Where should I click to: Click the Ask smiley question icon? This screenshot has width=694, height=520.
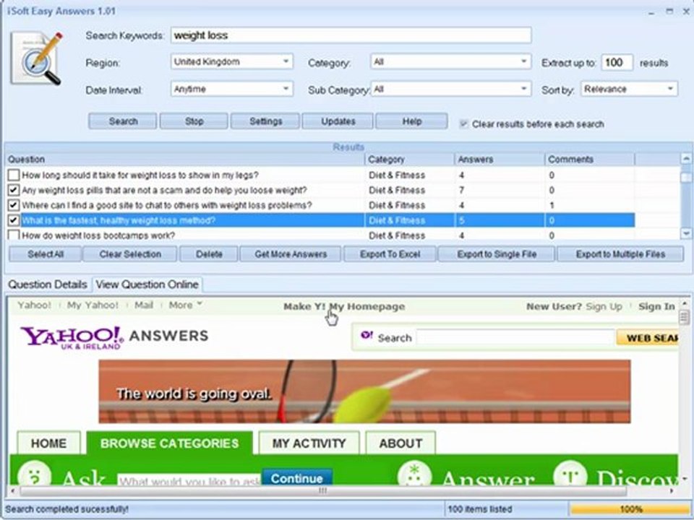[34, 474]
